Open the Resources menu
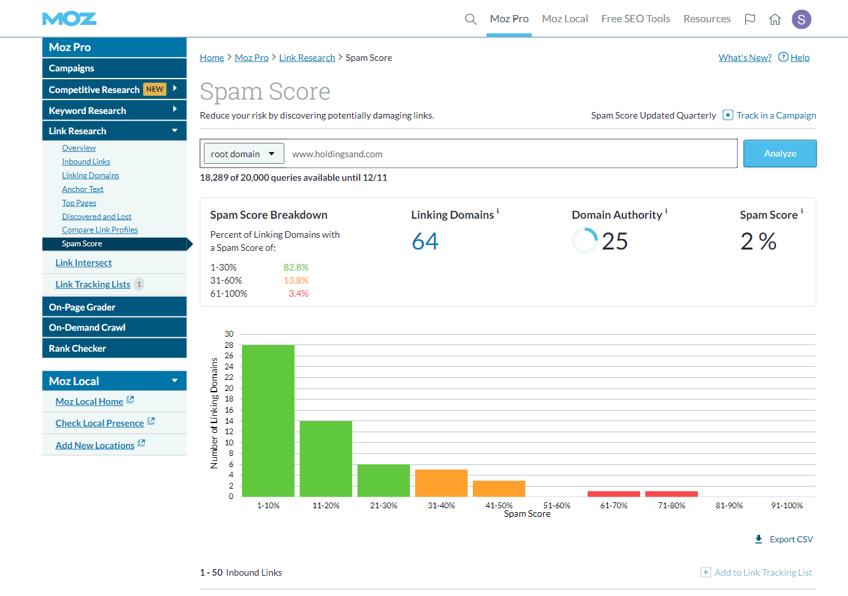This screenshot has height=596, width=848. coord(707,19)
